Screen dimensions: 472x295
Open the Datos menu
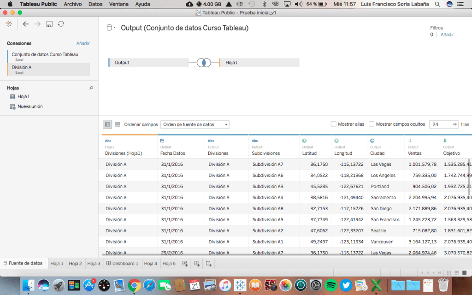95,4
